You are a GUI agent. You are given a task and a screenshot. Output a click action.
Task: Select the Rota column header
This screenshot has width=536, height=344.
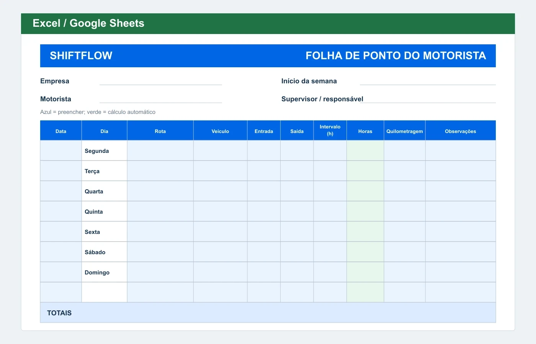(160, 131)
